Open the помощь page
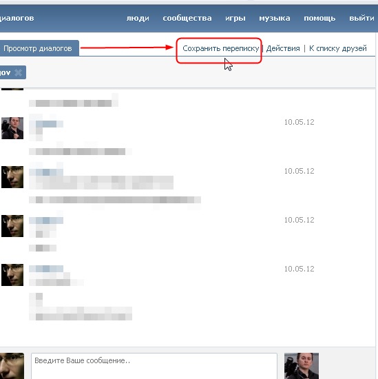Viewport: 378px width, 379px height. click(x=319, y=18)
